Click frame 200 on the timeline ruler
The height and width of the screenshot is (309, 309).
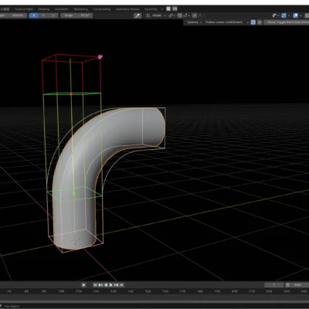235,291
